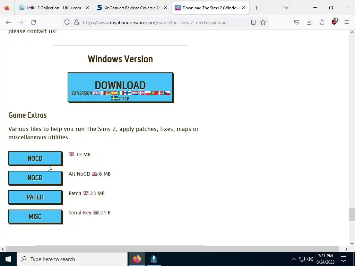Download the 23 MB PATCH file
355x266 pixels.
tap(35, 197)
